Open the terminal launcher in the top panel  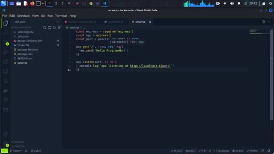tap(38, 3)
